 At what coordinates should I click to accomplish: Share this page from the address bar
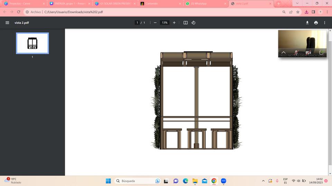pyautogui.click(x=291, y=12)
